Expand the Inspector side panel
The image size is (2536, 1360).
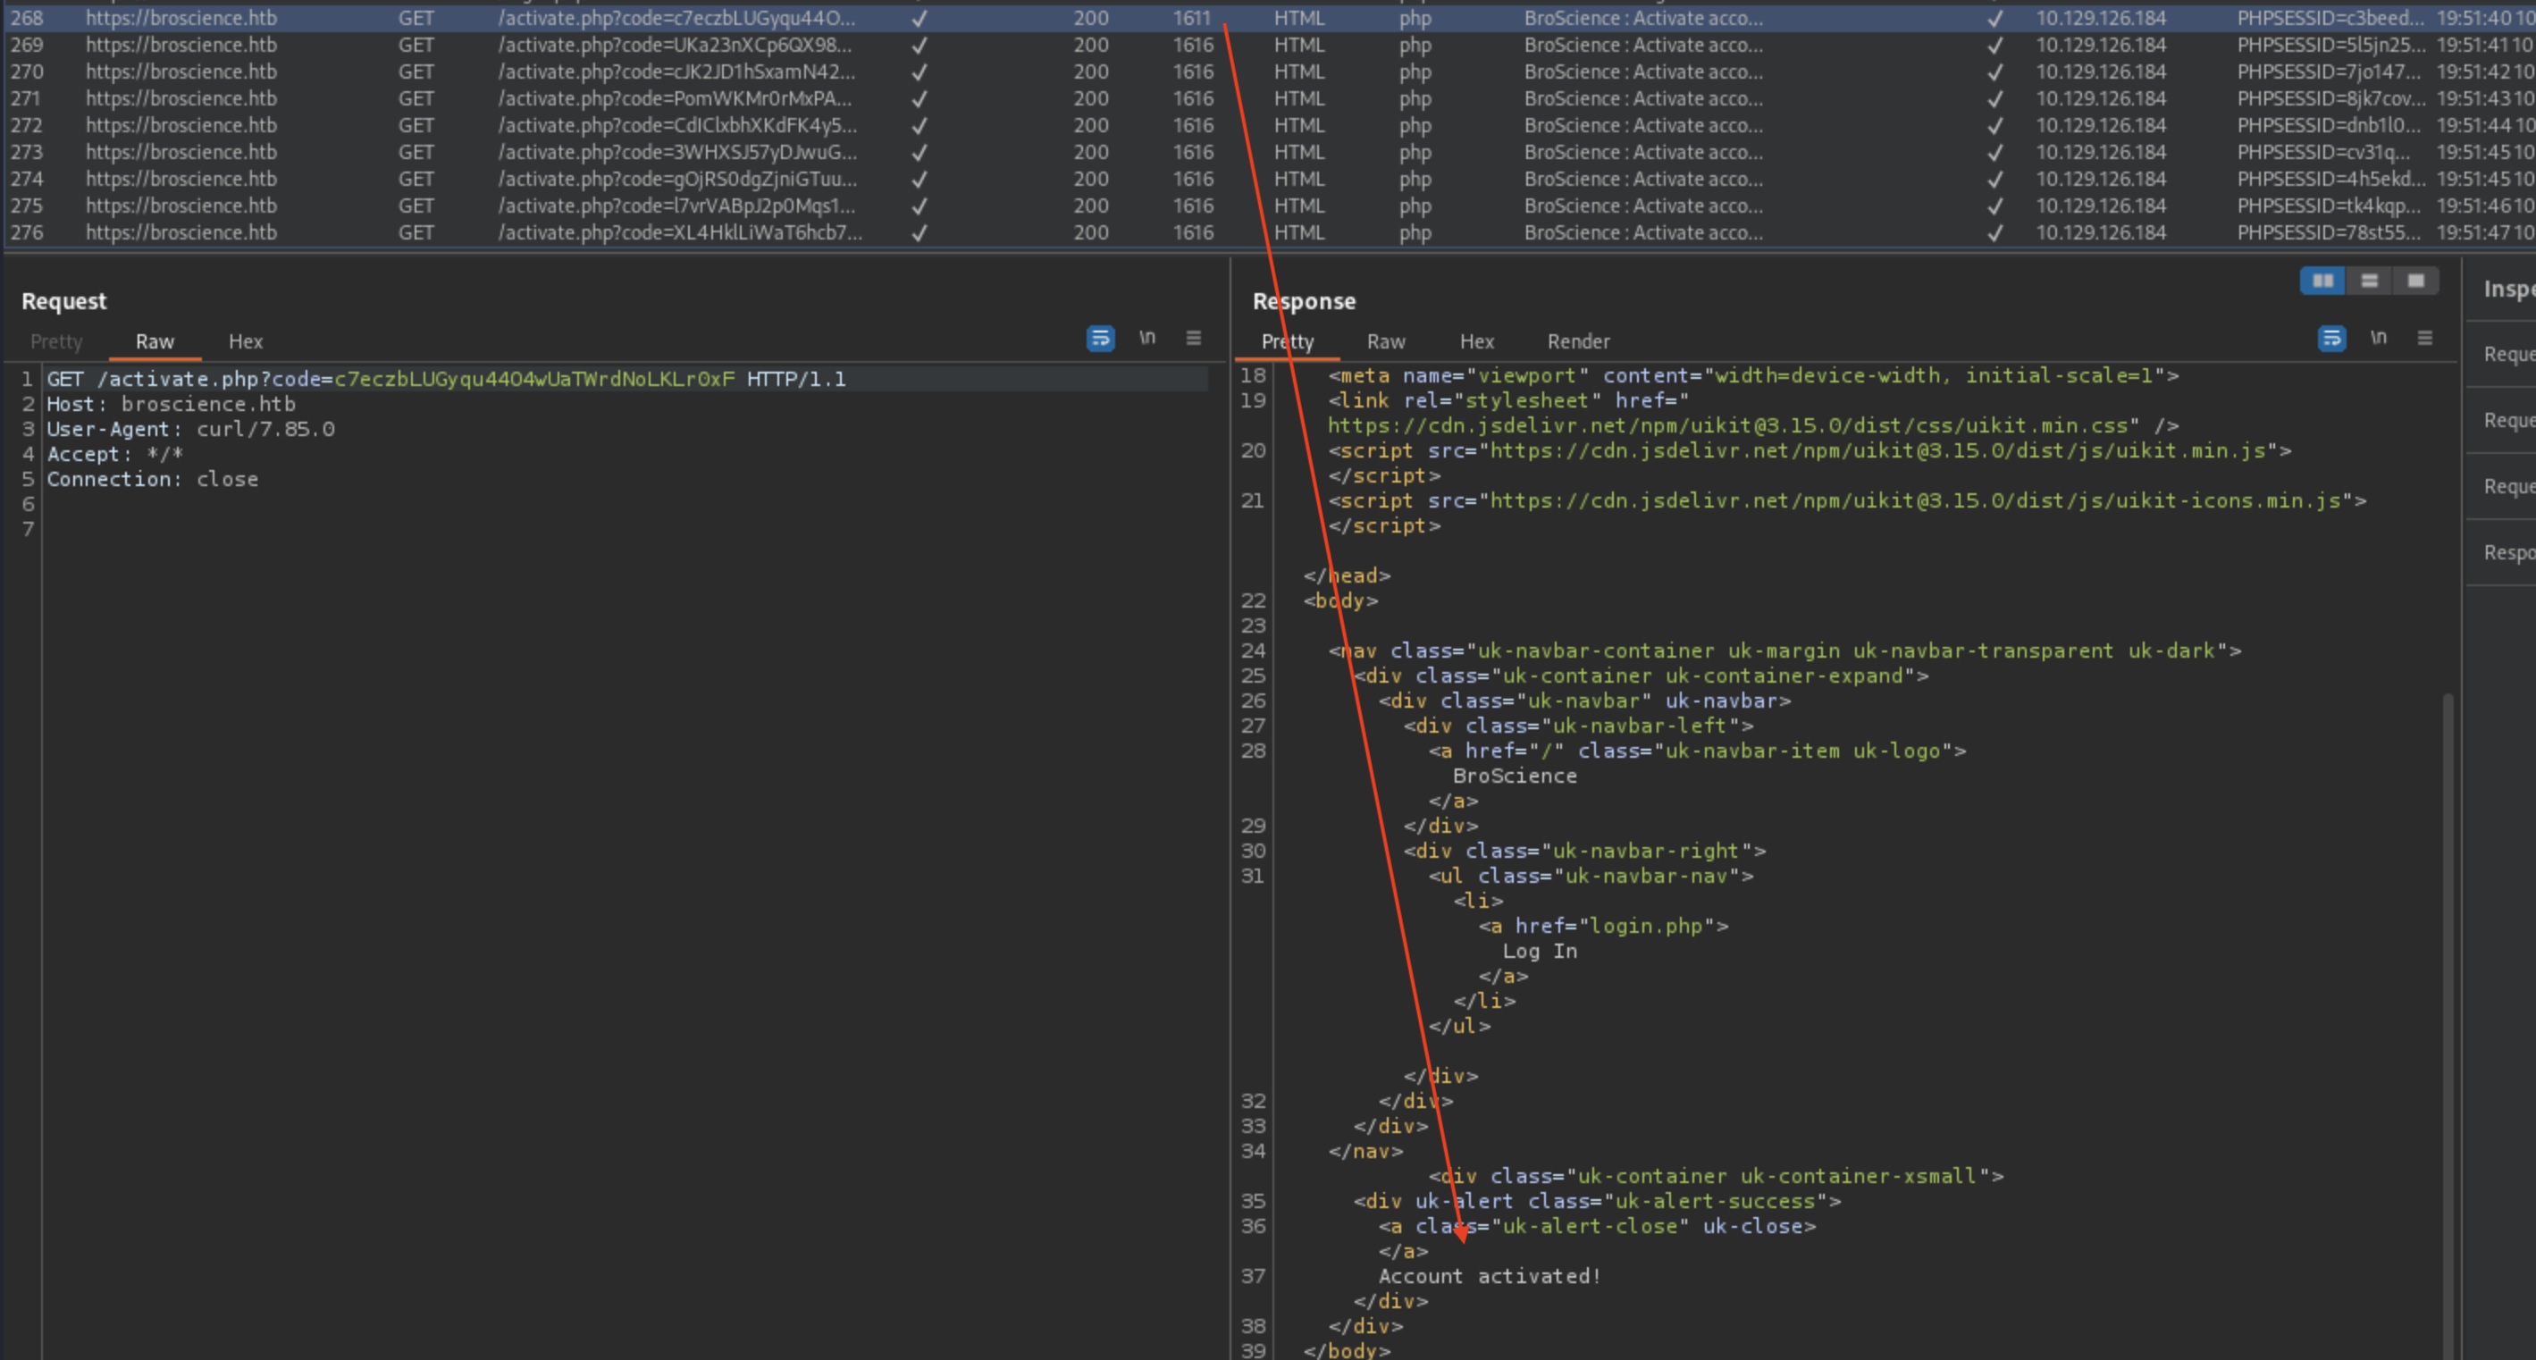tap(2507, 290)
